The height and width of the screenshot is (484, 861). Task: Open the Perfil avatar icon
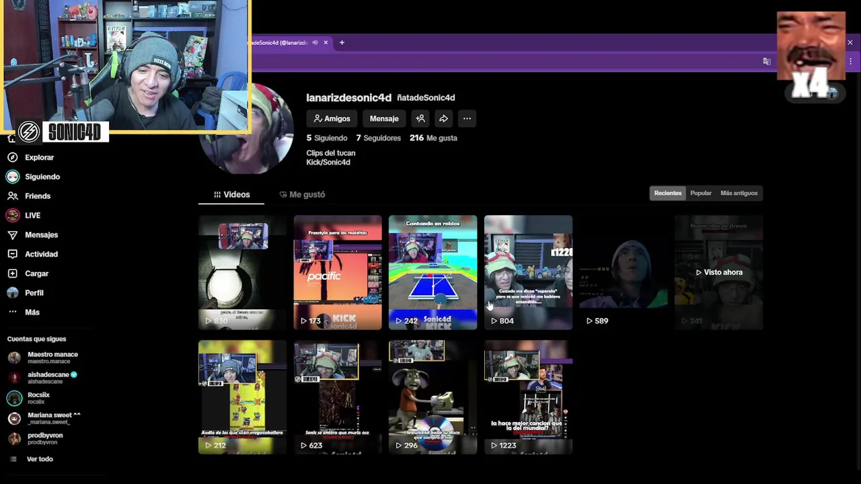12,293
